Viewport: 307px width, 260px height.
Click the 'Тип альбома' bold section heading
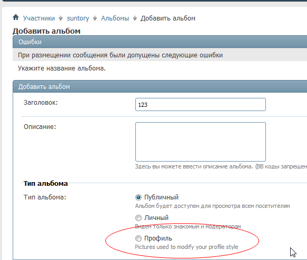point(46,184)
